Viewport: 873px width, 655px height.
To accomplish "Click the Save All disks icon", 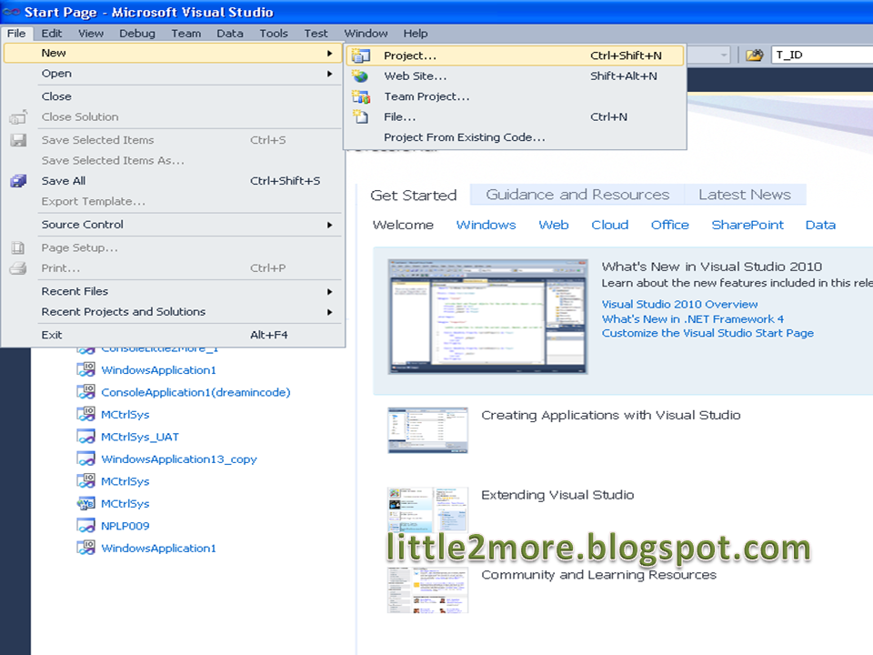I will [x=18, y=181].
